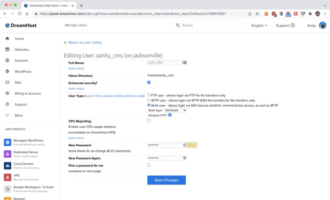Click the New Password field

click(167, 145)
